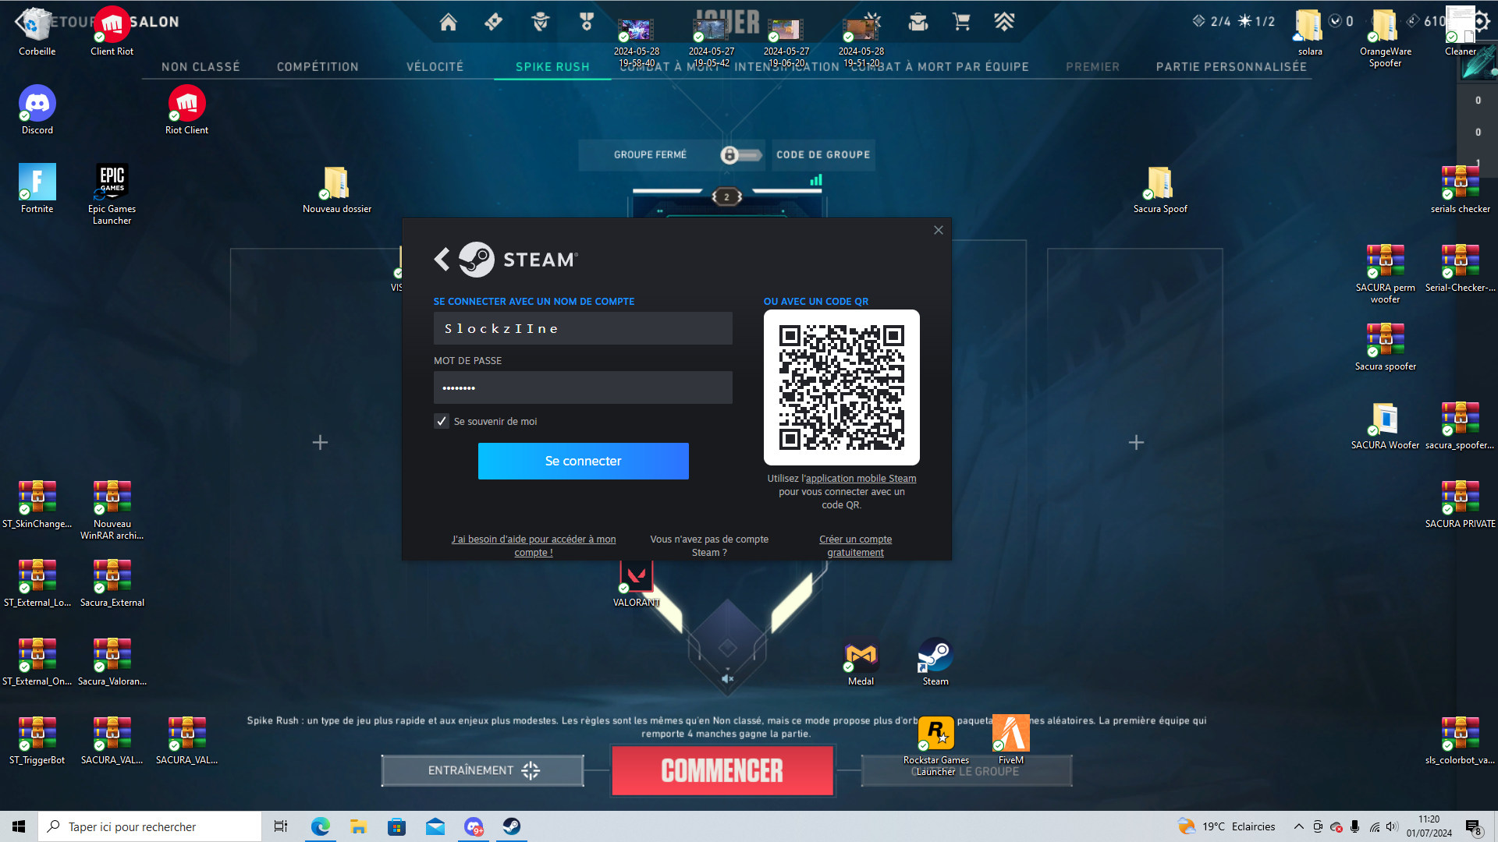This screenshot has height=842, width=1498.
Task: Select the Medal desktop icon
Action: pos(861,663)
